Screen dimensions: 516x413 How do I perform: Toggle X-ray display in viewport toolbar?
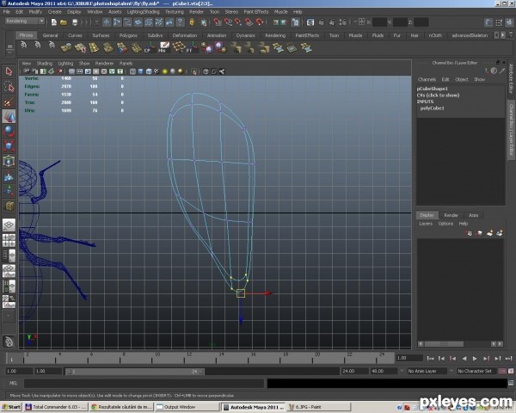click(206, 71)
